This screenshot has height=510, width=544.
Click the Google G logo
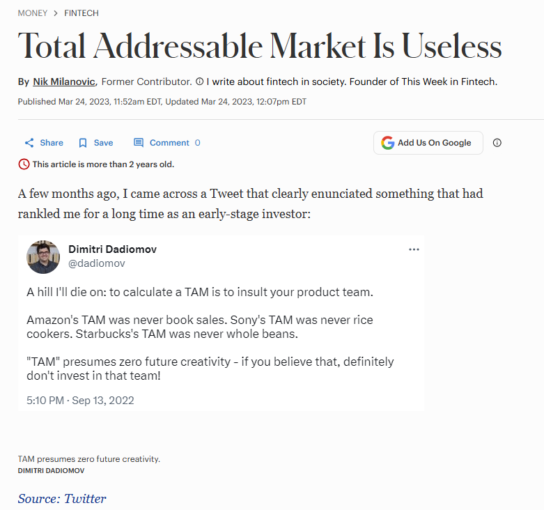(387, 143)
